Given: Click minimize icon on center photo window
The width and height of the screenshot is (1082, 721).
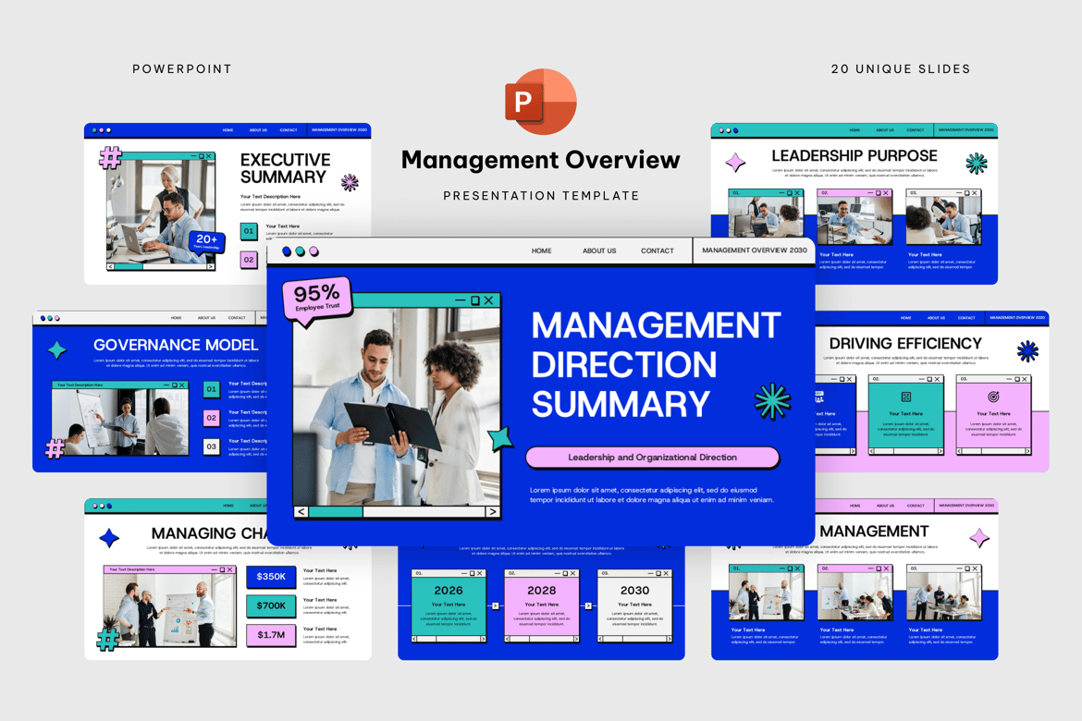Looking at the screenshot, I should click(x=460, y=300).
